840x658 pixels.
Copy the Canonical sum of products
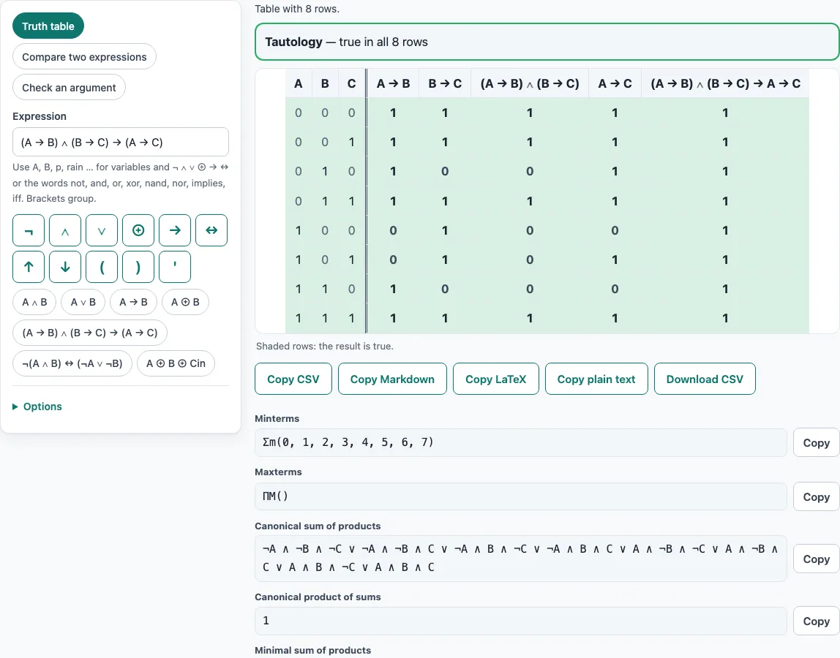pos(816,559)
